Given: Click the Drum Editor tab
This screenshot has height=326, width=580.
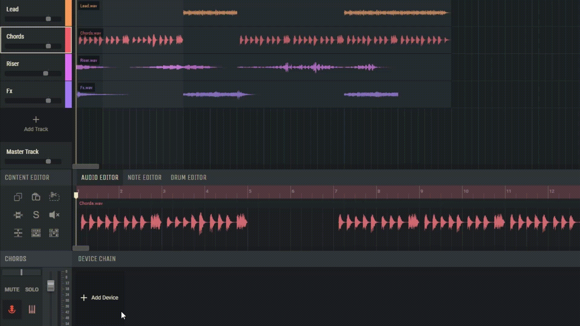Looking at the screenshot, I should coord(188,177).
